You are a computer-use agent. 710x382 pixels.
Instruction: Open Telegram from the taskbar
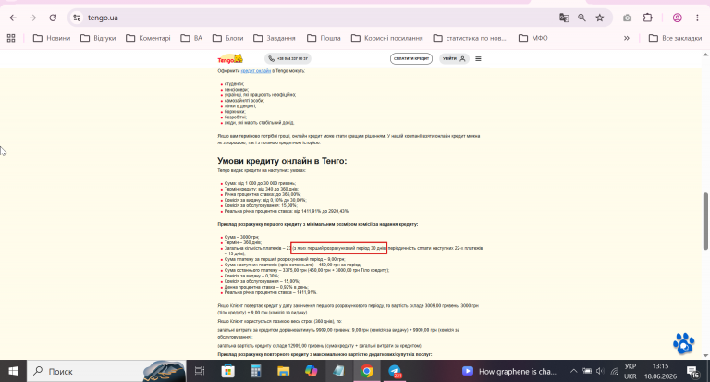[395, 371]
